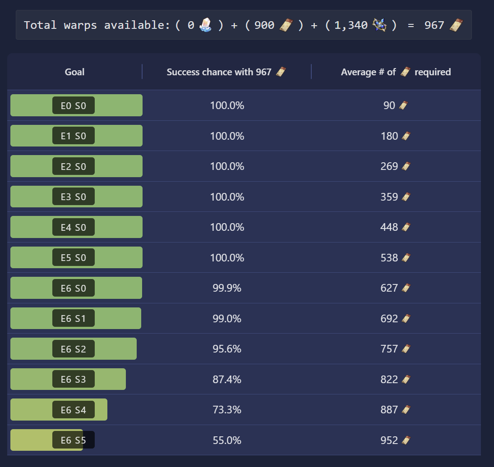
Task: Select the E6 S5 goal label
Action: coord(74,440)
